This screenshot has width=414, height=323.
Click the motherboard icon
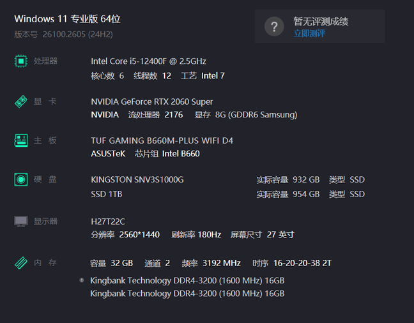[21, 140]
